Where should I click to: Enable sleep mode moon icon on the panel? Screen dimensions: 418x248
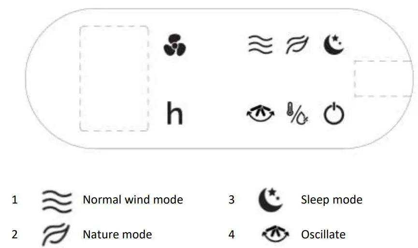click(x=333, y=44)
